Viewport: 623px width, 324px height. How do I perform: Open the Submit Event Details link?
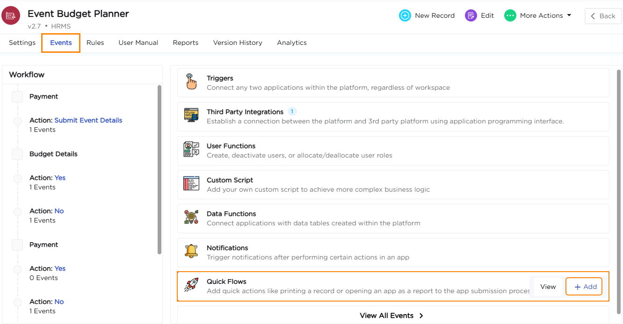[88, 120]
